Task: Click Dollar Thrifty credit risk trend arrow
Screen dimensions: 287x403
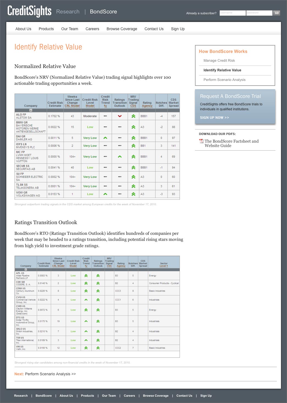Action: click(86, 321)
